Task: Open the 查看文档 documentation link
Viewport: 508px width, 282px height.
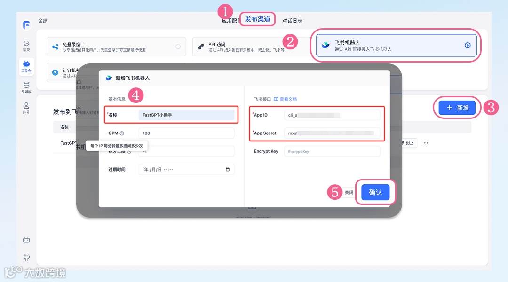Action: click(x=286, y=99)
